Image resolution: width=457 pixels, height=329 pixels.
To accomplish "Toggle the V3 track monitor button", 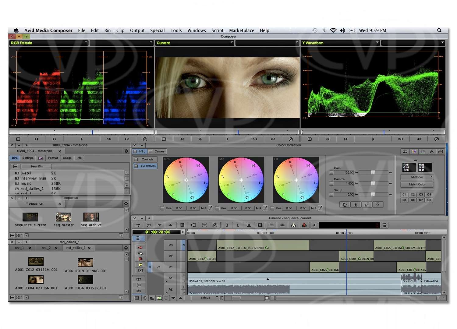I will click(183, 245).
